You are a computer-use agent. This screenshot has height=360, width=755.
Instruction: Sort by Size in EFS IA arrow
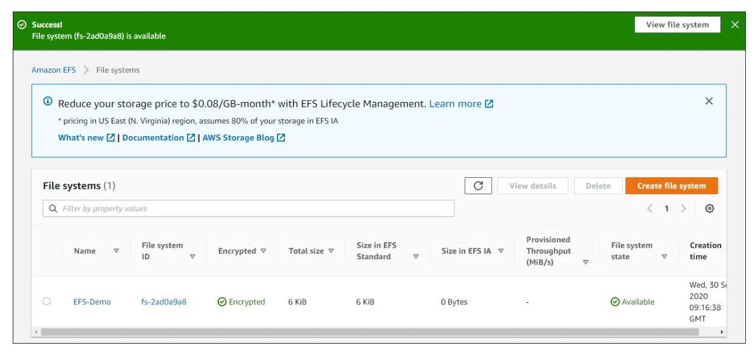501,251
